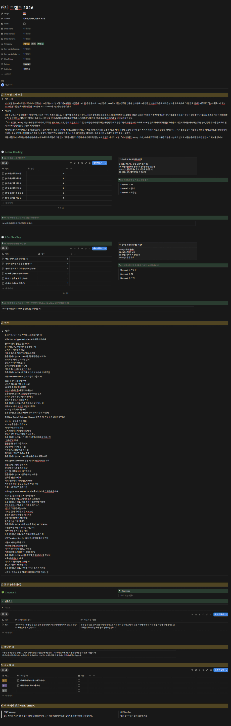
Task: Collapse the 저자 소개 toggle
Action: 3,99
